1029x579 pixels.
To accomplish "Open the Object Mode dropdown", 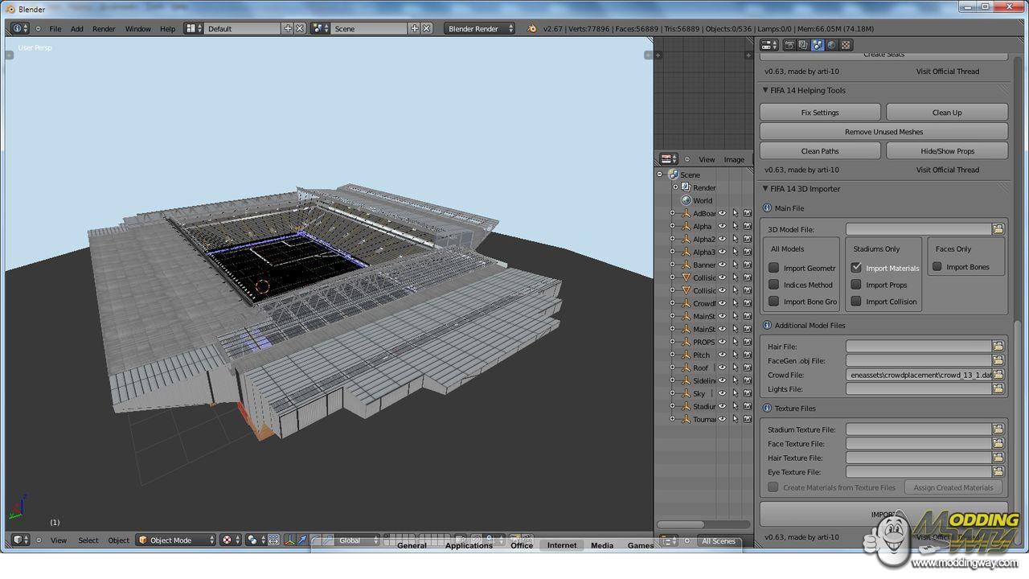I will pyautogui.click(x=176, y=540).
